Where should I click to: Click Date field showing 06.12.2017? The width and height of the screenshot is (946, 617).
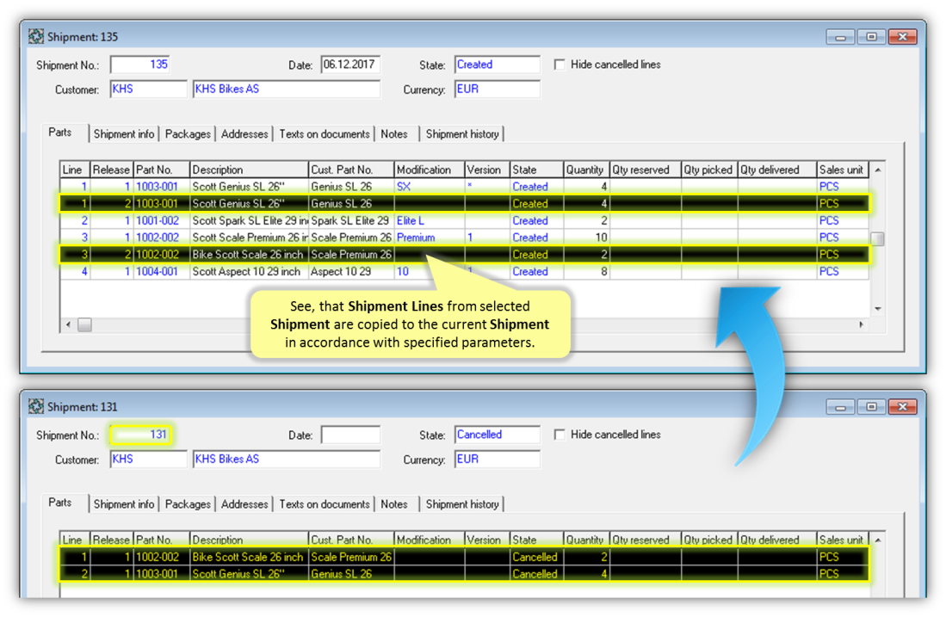[x=350, y=65]
